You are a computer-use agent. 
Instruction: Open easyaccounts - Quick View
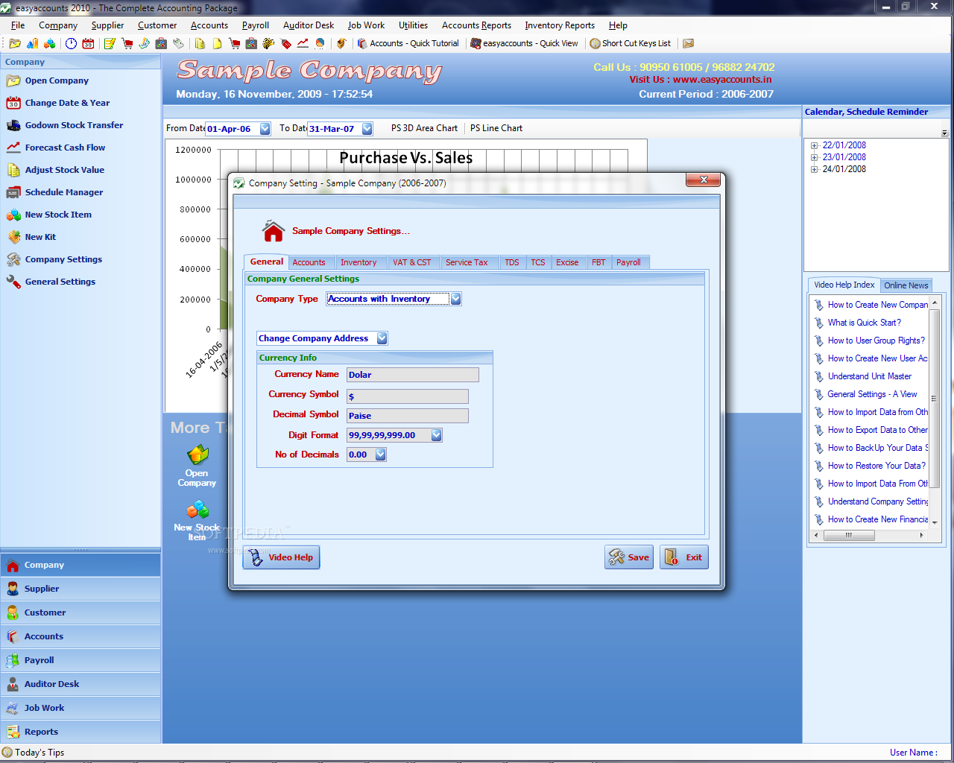(x=524, y=43)
